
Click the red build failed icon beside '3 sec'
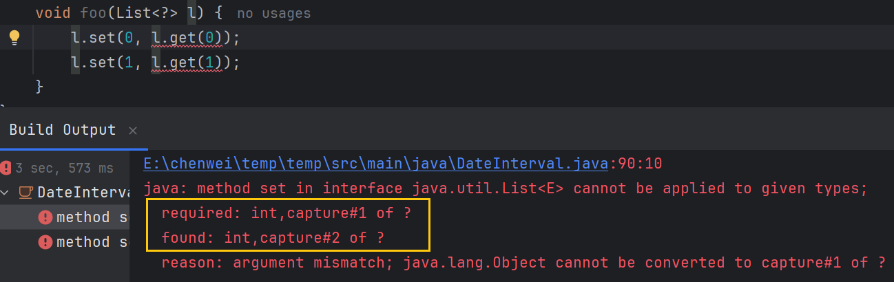click(6, 167)
